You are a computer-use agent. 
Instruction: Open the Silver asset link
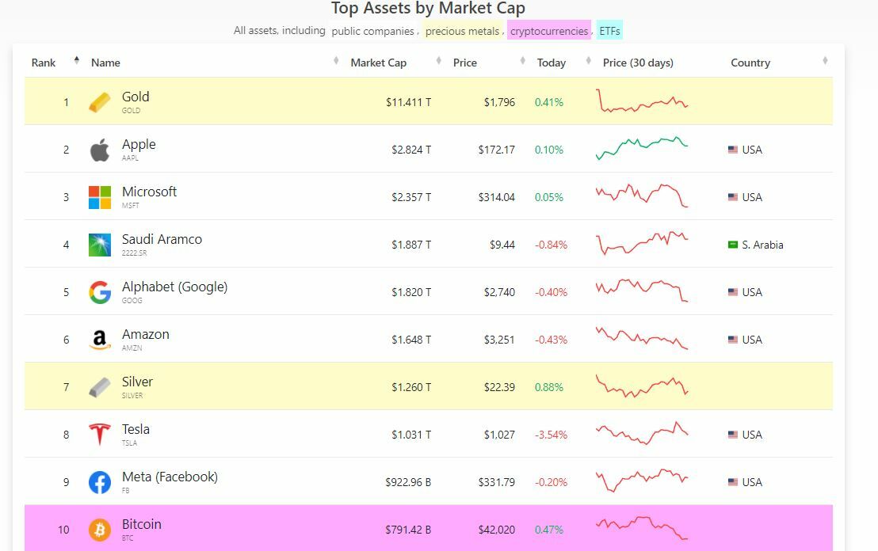[137, 382]
